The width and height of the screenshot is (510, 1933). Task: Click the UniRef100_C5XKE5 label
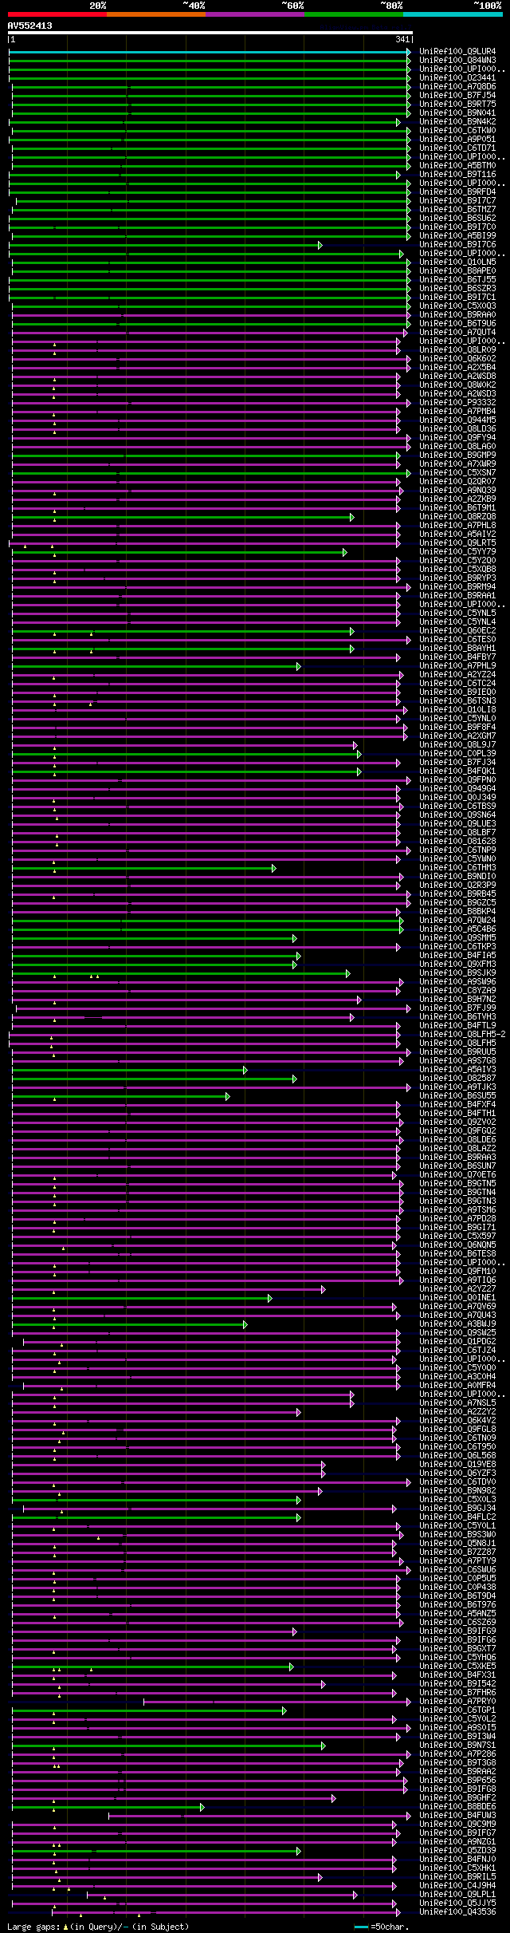click(x=457, y=1666)
